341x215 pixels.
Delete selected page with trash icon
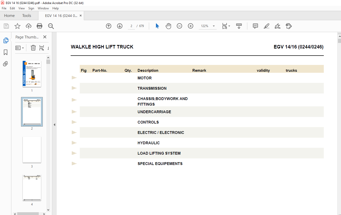(x=33, y=48)
